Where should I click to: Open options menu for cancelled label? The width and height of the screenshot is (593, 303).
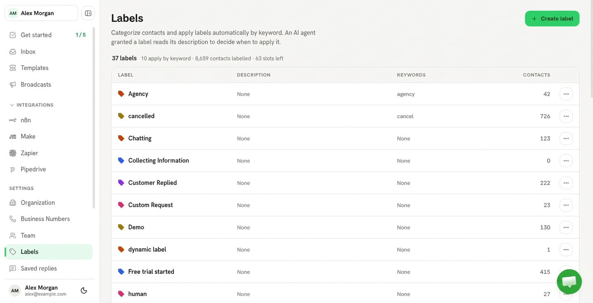coord(566,116)
